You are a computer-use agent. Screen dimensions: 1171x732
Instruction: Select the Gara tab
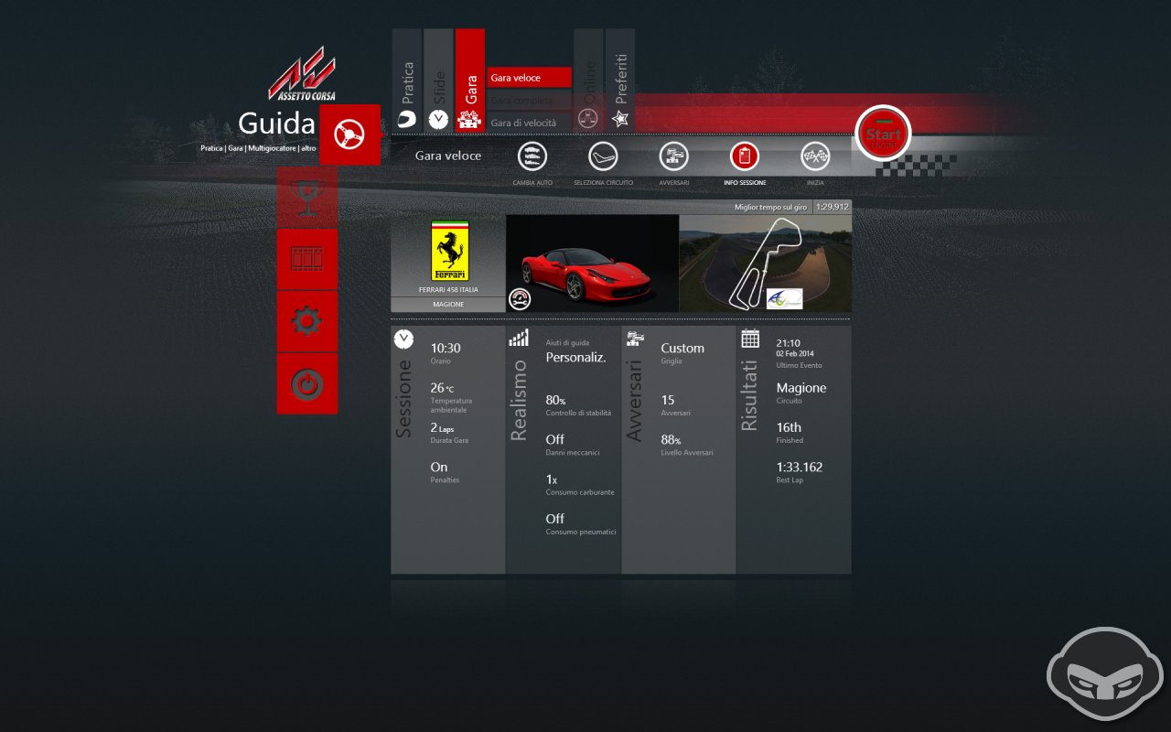[x=470, y=81]
